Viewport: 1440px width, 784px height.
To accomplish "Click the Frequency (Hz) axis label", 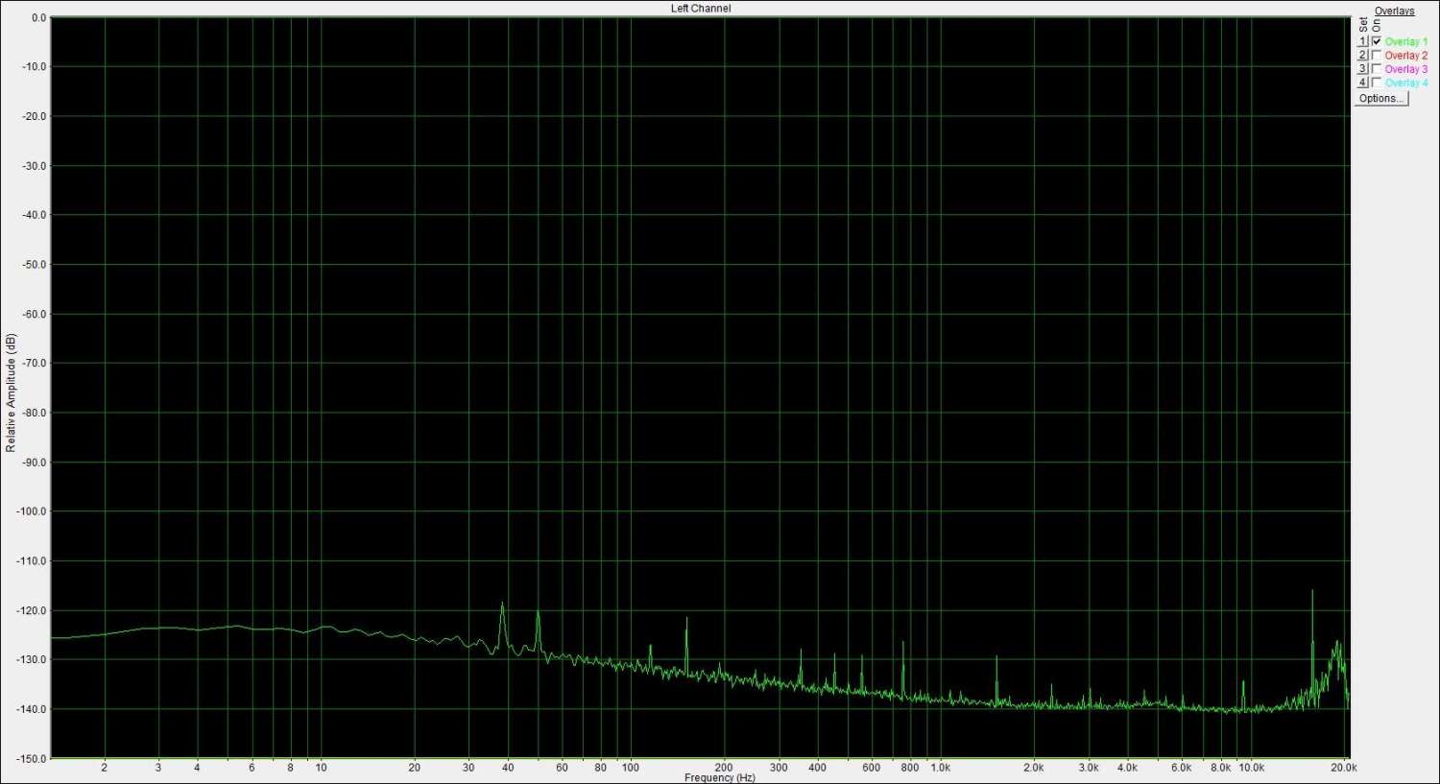I will click(x=720, y=777).
